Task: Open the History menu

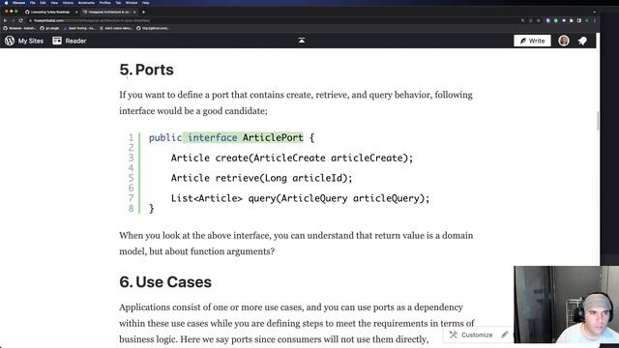Action: click(x=68, y=3)
